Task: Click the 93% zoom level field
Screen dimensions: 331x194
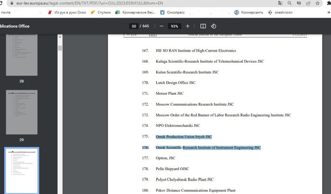Action: (174, 26)
